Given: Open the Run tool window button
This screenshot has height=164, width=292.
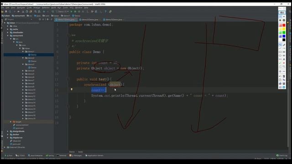Looking at the screenshot, I should tap(9, 155).
